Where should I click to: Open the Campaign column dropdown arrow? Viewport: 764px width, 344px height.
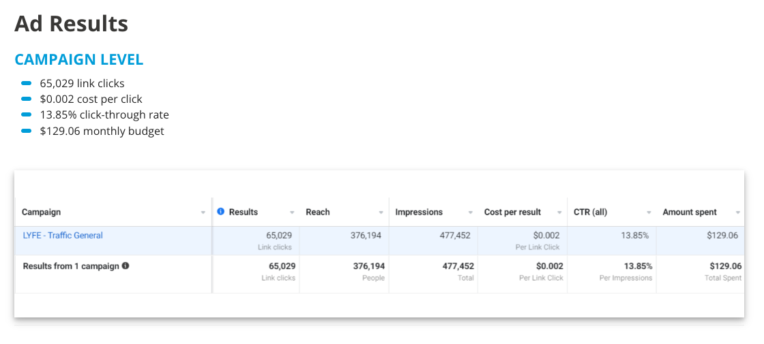(203, 213)
